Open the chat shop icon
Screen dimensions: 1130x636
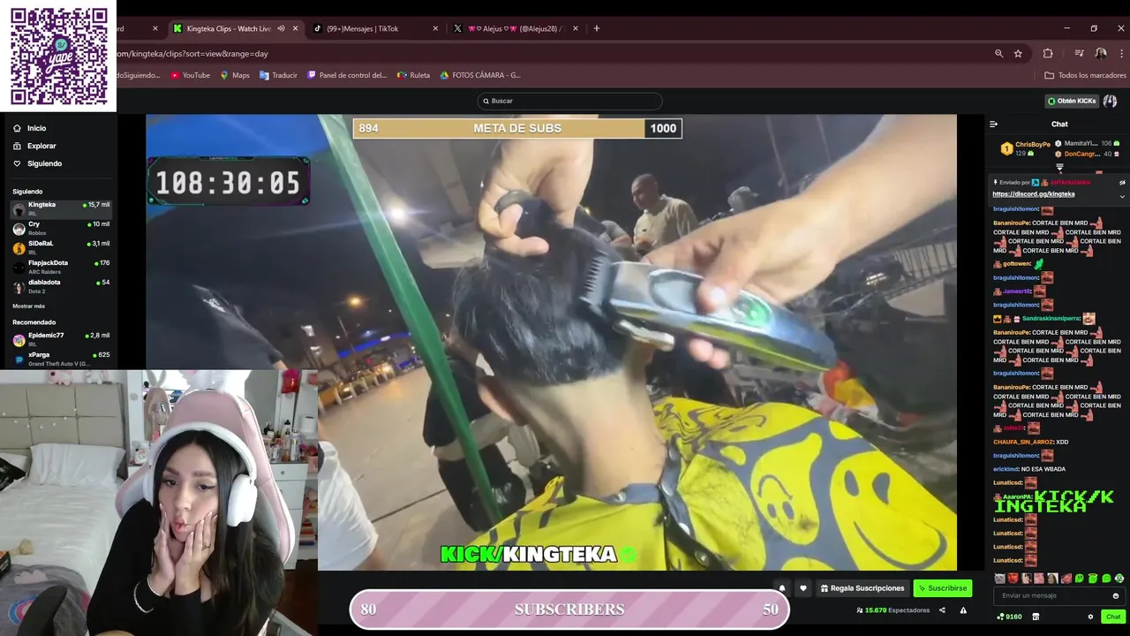point(1036,617)
